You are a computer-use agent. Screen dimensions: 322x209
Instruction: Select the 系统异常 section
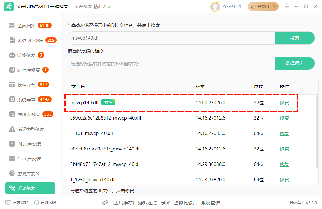pyautogui.click(x=30, y=99)
